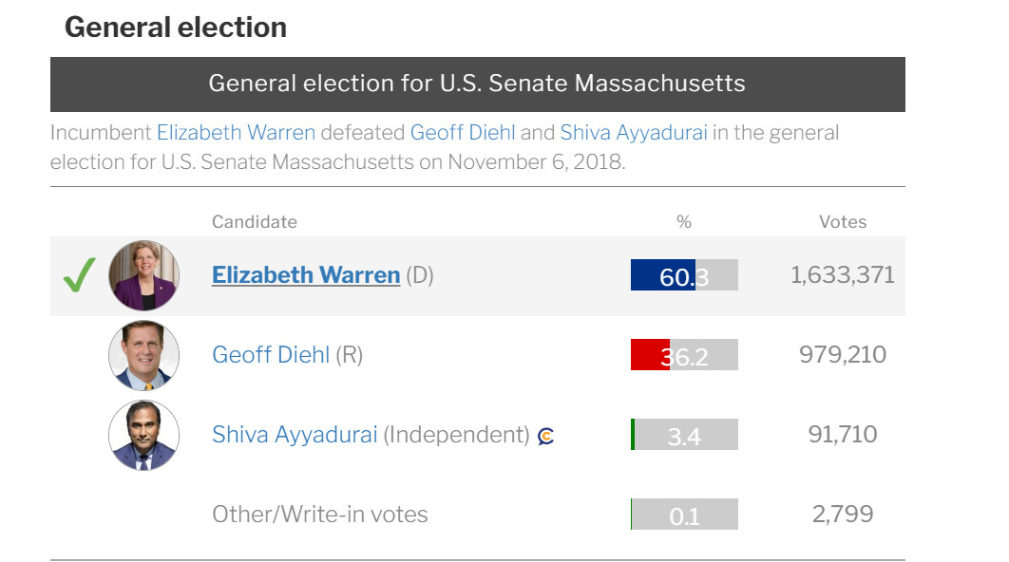Select the 1,633,371 vote count
The height and width of the screenshot is (562, 1009).
click(843, 275)
